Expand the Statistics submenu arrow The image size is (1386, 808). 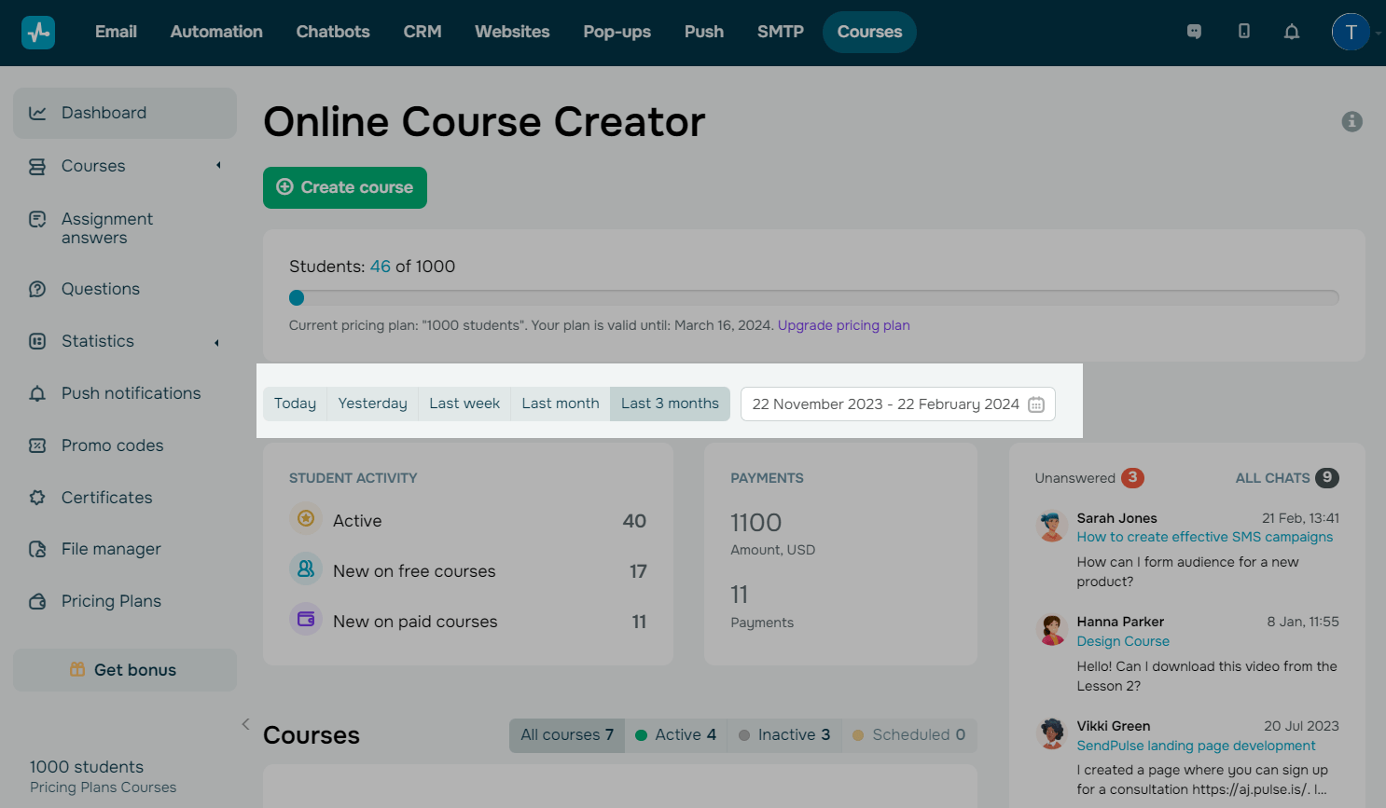217,342
